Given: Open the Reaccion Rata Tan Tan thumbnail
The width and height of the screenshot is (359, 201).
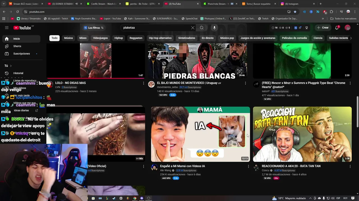Looking at the screenshot, I should point(302,134).
